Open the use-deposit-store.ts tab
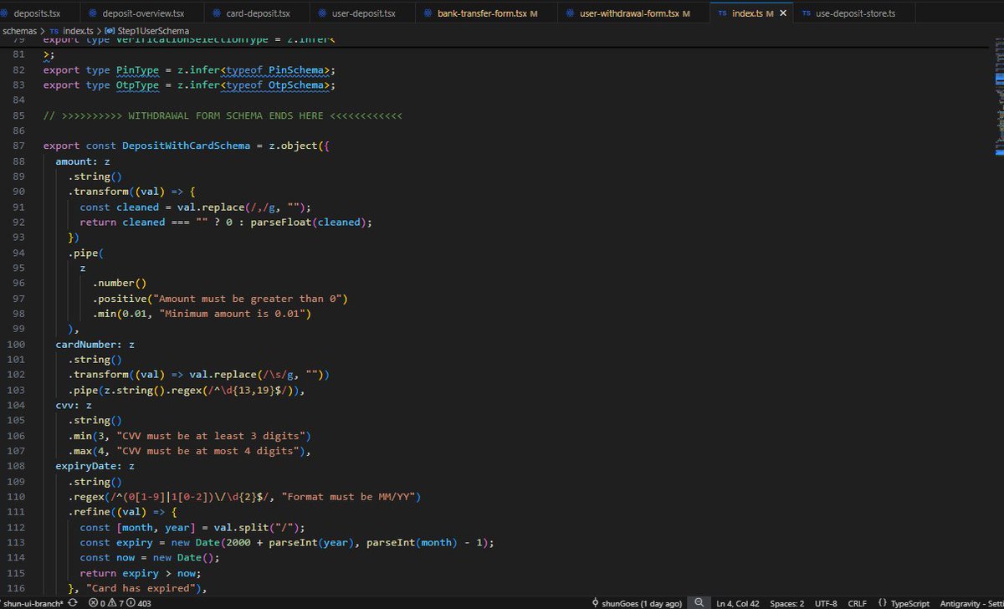 pyautogui.click(x=854, y=13)
